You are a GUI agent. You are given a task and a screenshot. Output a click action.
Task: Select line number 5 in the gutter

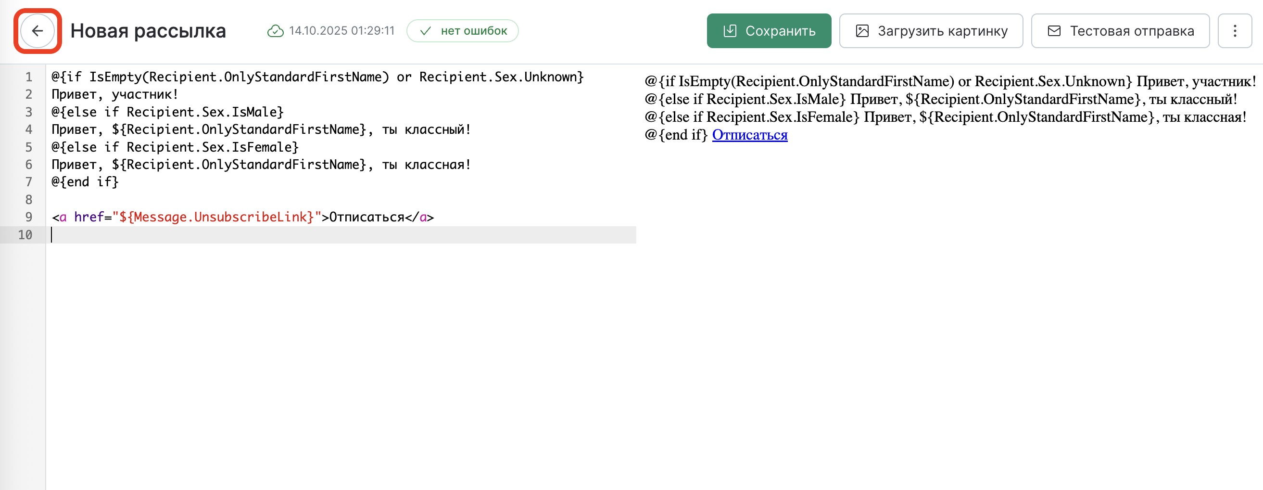29,147
